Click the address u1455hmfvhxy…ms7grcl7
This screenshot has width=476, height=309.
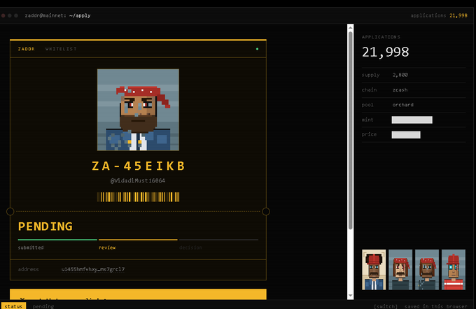point(93,269)
